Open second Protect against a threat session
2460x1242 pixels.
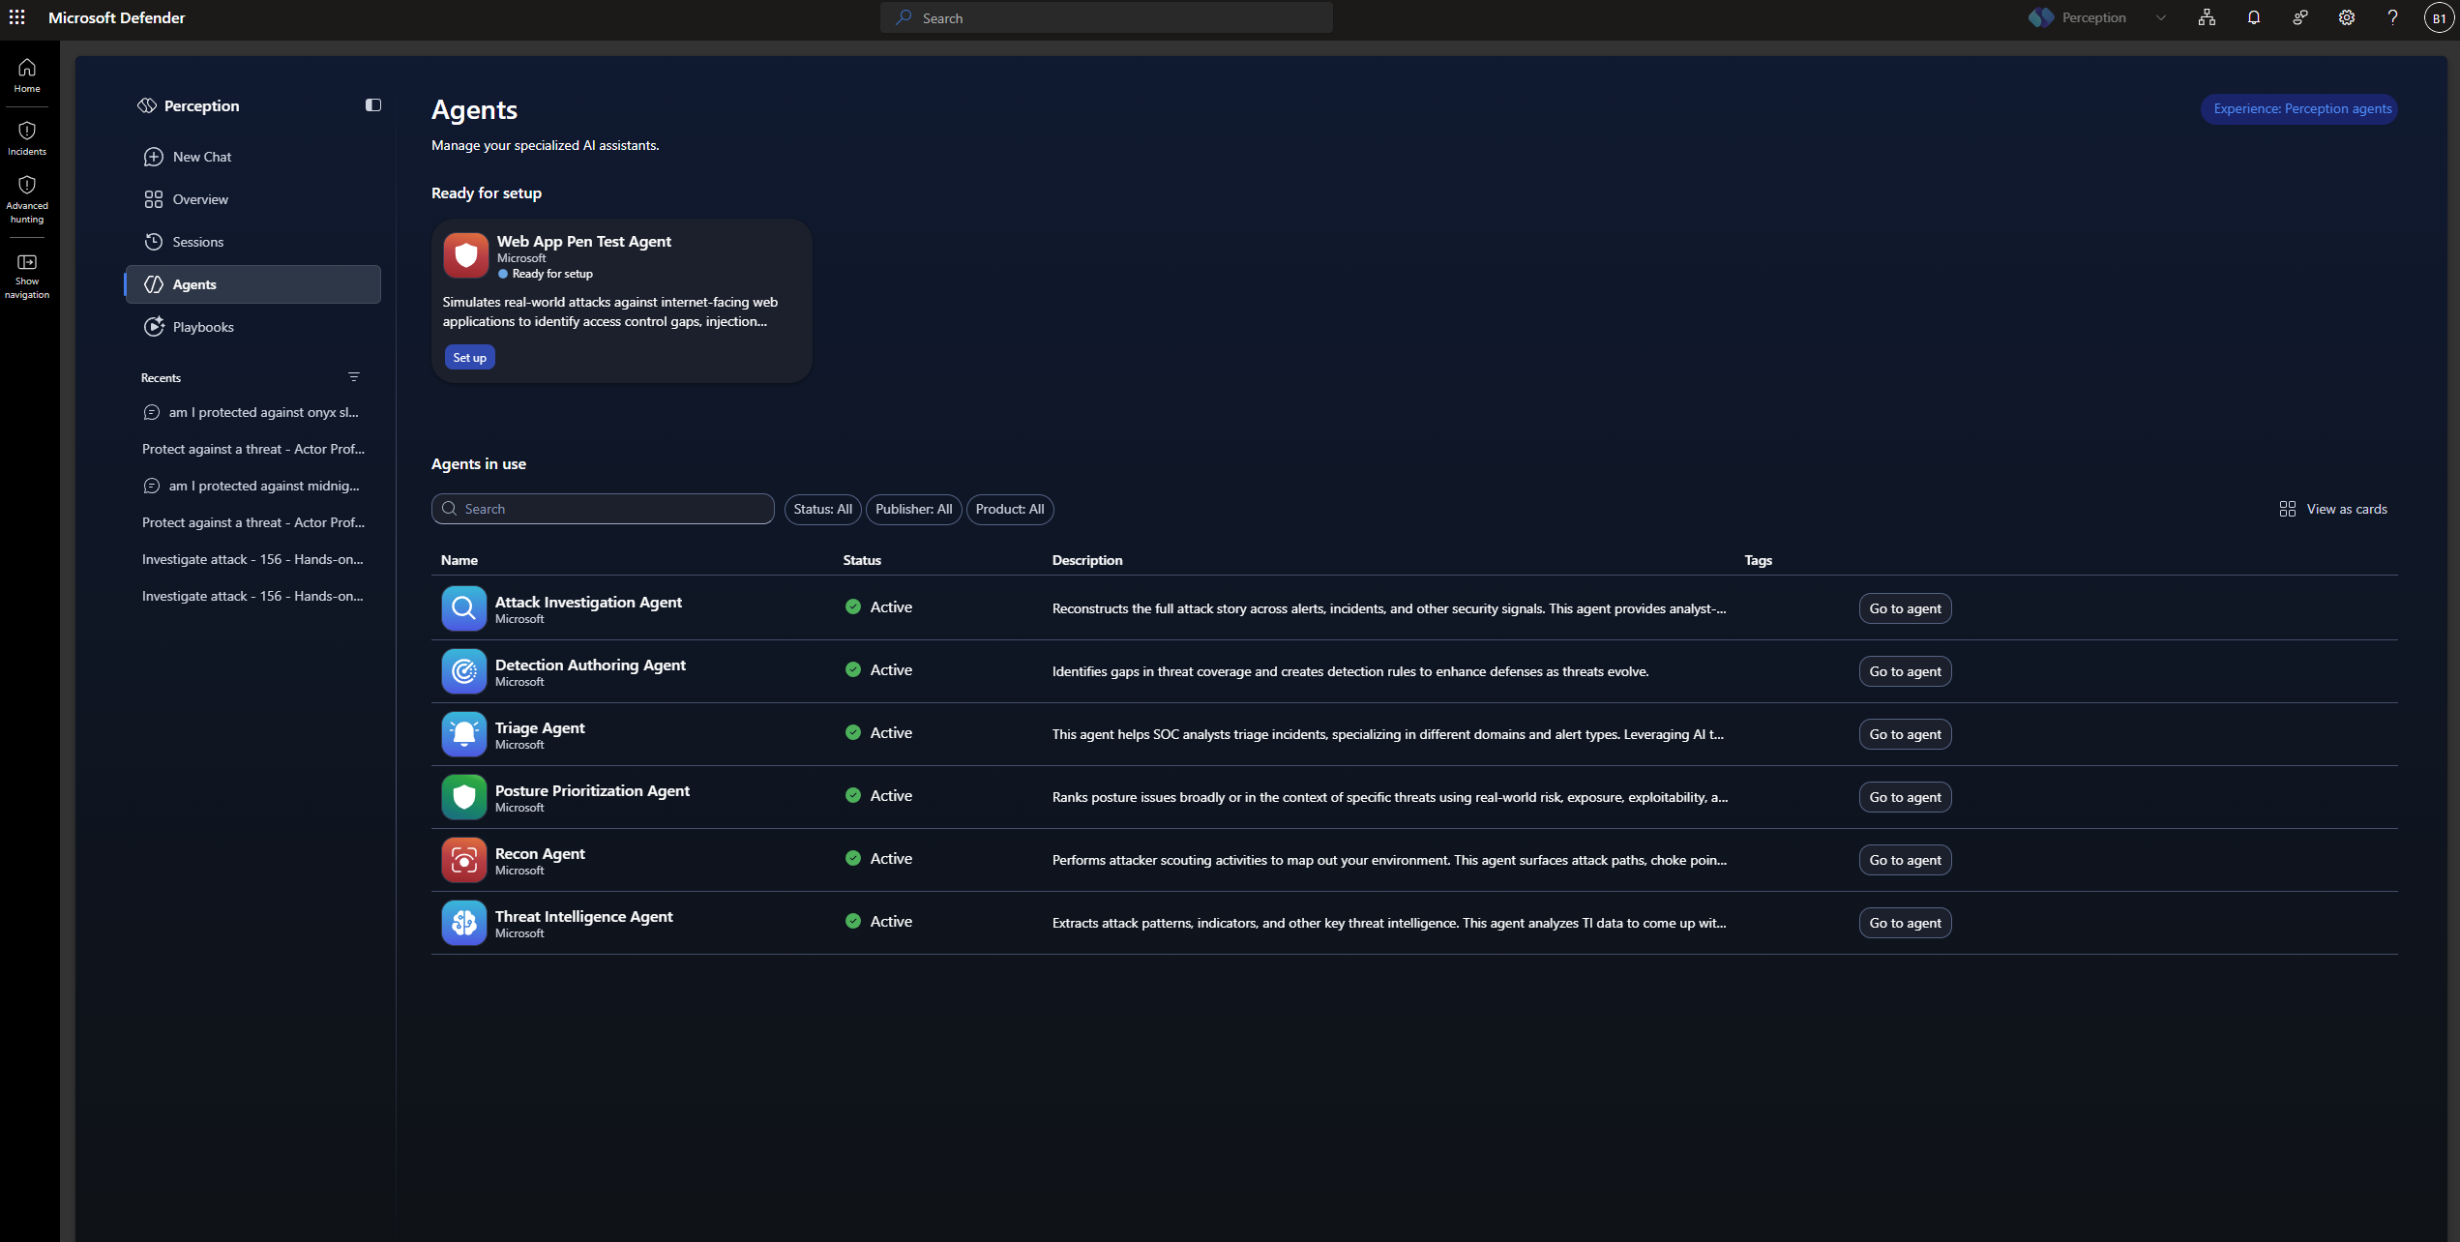tap(252, 522)
